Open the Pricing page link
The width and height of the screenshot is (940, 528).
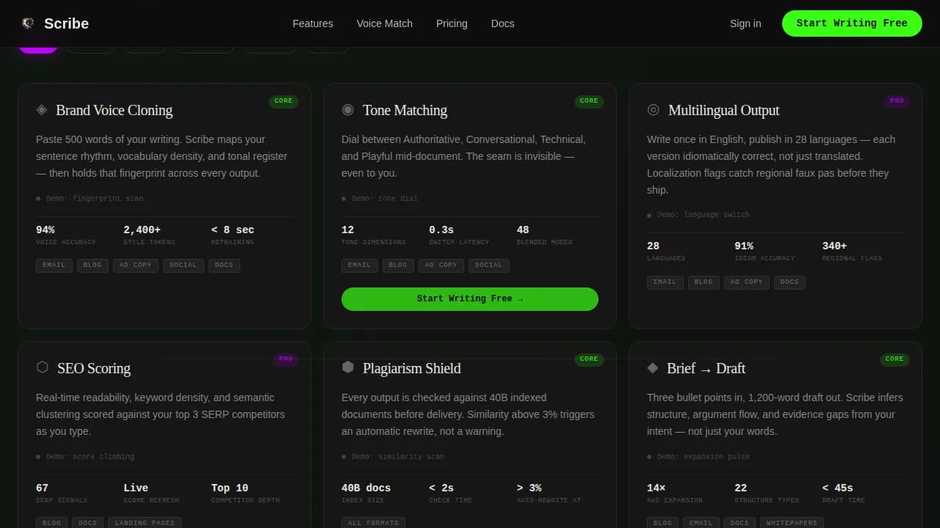pyautogui.click(x=452, y=23)
